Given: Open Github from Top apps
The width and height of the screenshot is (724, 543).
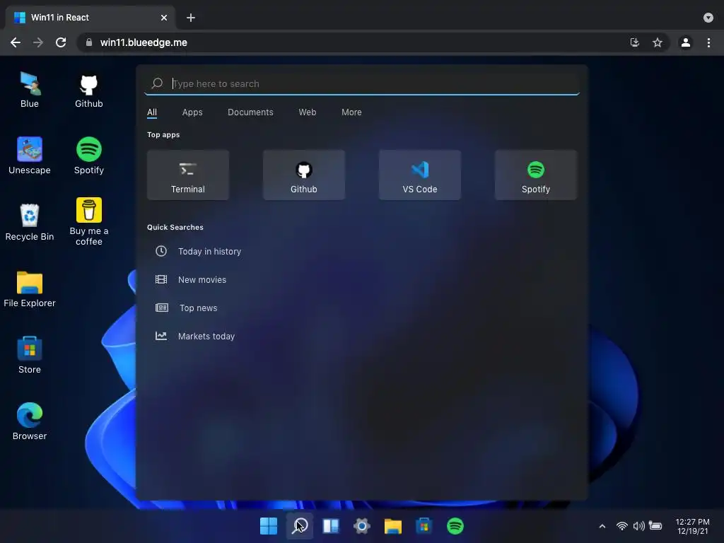Looking at the screenshot, I should point(304,175).
